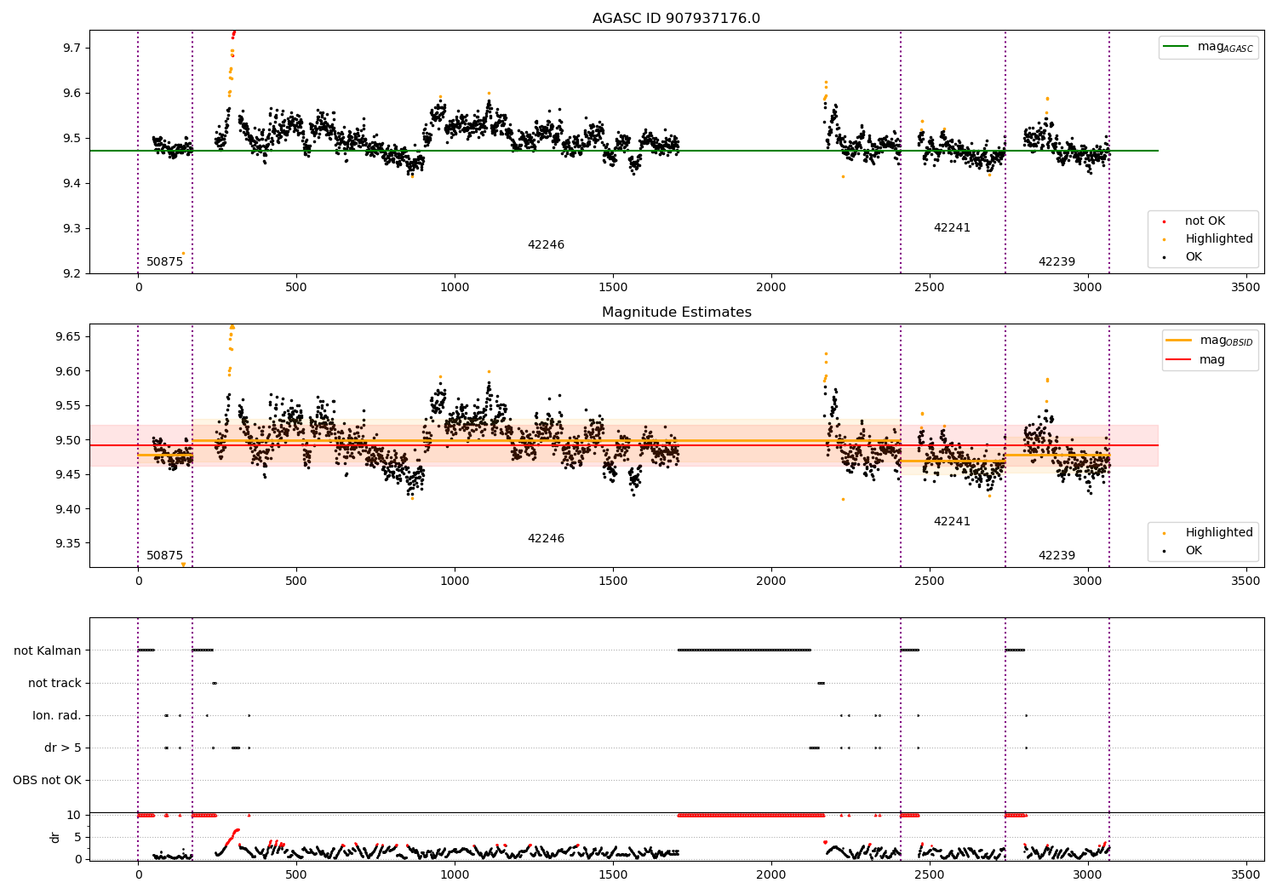This screenshot has height=894, width=1277.
Task: Click the red line swatch beside 'mag' legend entry
Action: click(1178, 359)
